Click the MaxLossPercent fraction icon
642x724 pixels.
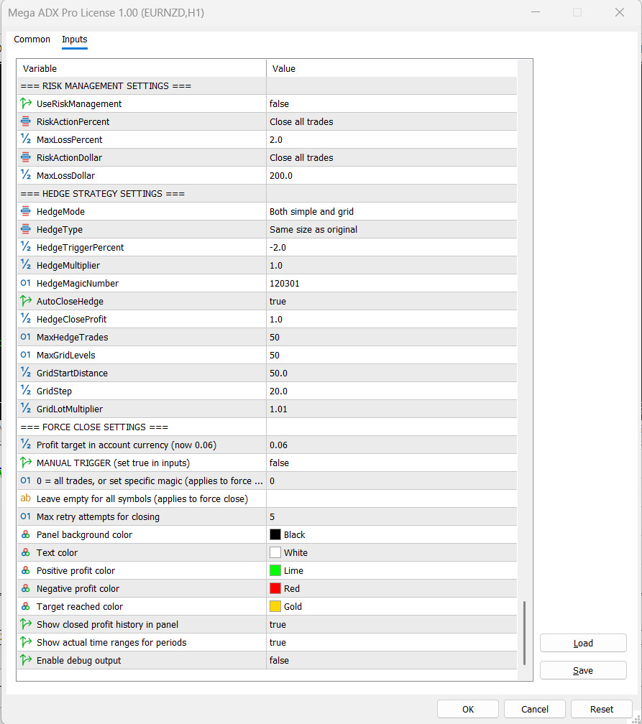click(x=26, y=139)
